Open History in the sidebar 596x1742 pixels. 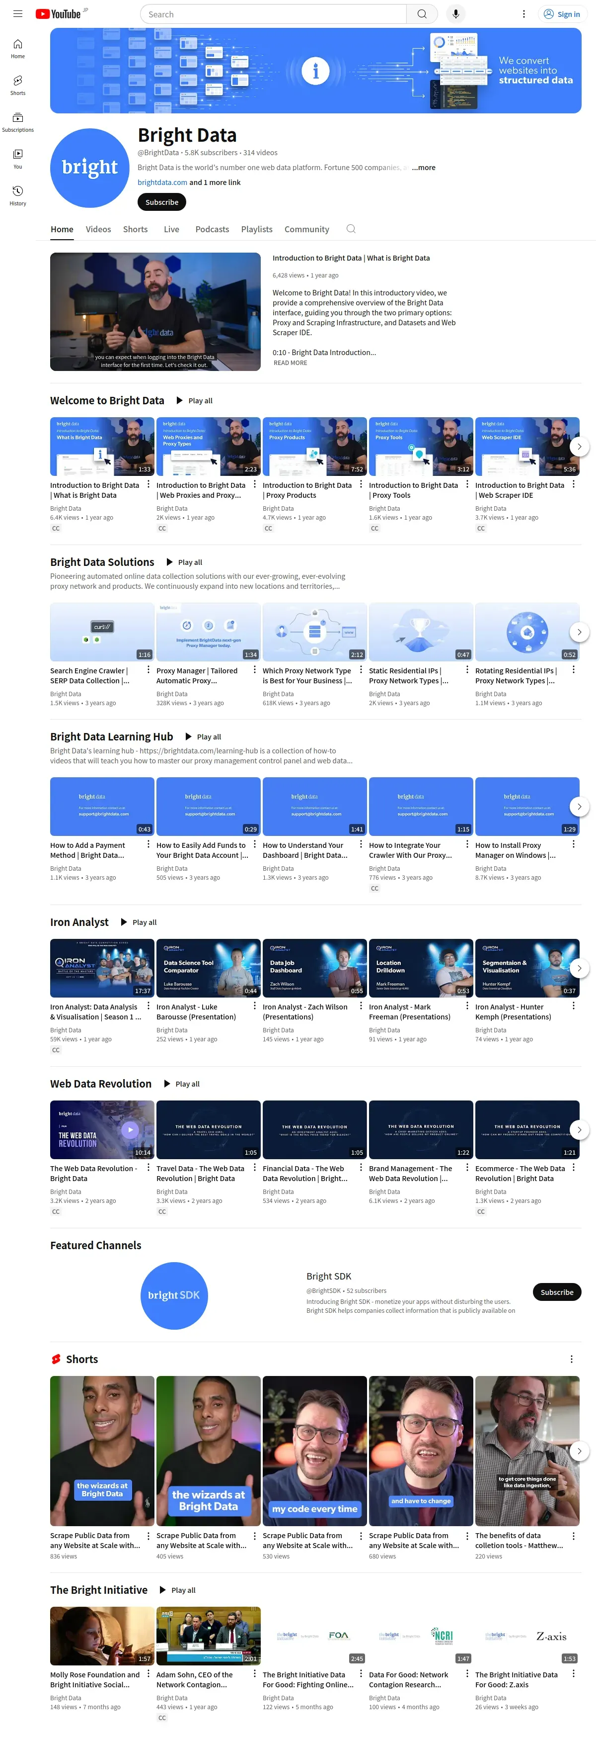coord(17,195)
